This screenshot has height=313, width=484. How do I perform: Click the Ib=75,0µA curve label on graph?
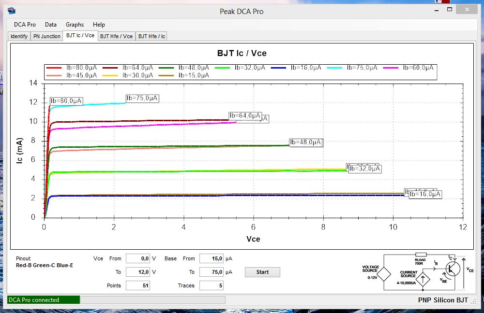pyautogui.click(x=142, y=98)
